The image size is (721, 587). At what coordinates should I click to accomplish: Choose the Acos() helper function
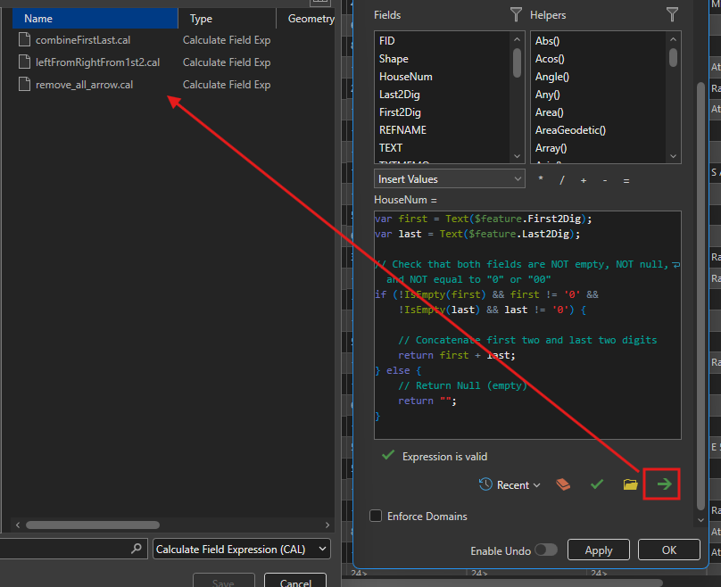click(x=550, y=59)
